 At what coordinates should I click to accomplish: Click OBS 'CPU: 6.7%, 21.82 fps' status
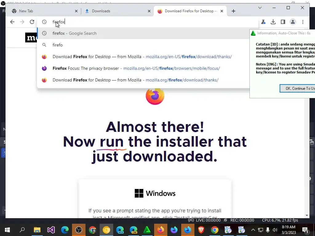[280, 220]
